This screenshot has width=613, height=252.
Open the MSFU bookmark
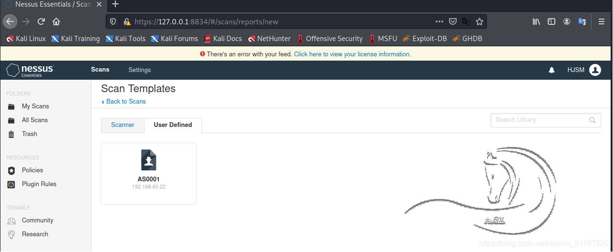(x=382, y=39)
